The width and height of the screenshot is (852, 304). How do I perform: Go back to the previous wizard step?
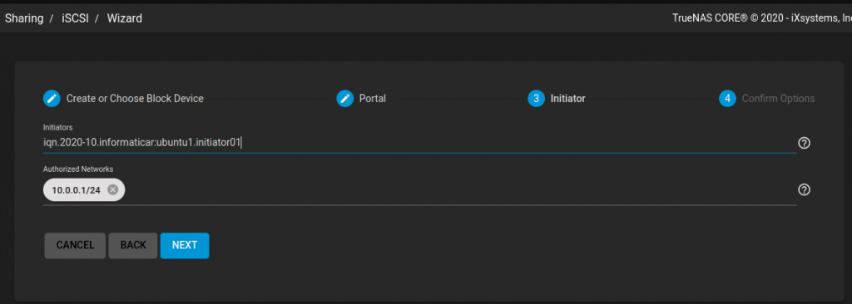click(133, 245)
